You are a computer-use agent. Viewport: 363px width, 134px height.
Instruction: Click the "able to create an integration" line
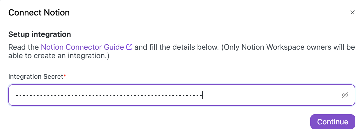[x=59, y=56]
